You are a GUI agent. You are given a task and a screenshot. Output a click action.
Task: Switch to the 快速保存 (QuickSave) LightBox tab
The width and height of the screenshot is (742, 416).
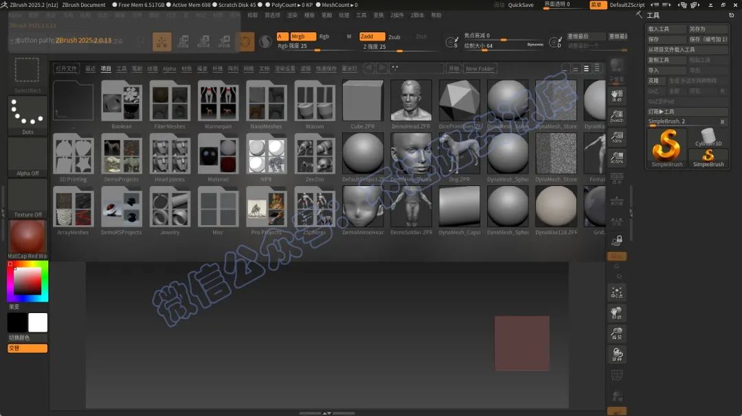[x=326, y=69]
